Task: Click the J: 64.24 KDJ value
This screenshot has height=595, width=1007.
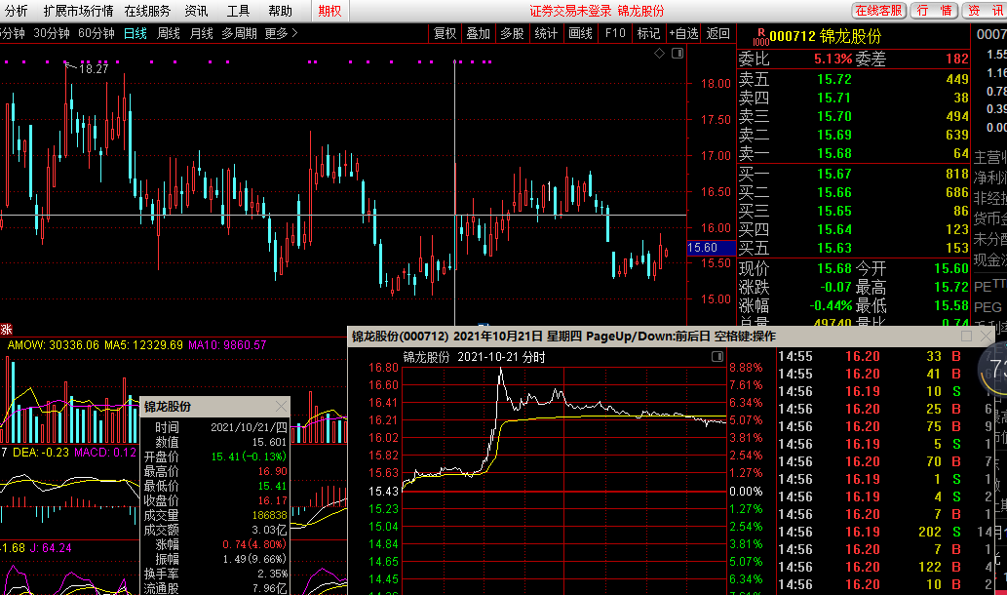Action: 51,548
